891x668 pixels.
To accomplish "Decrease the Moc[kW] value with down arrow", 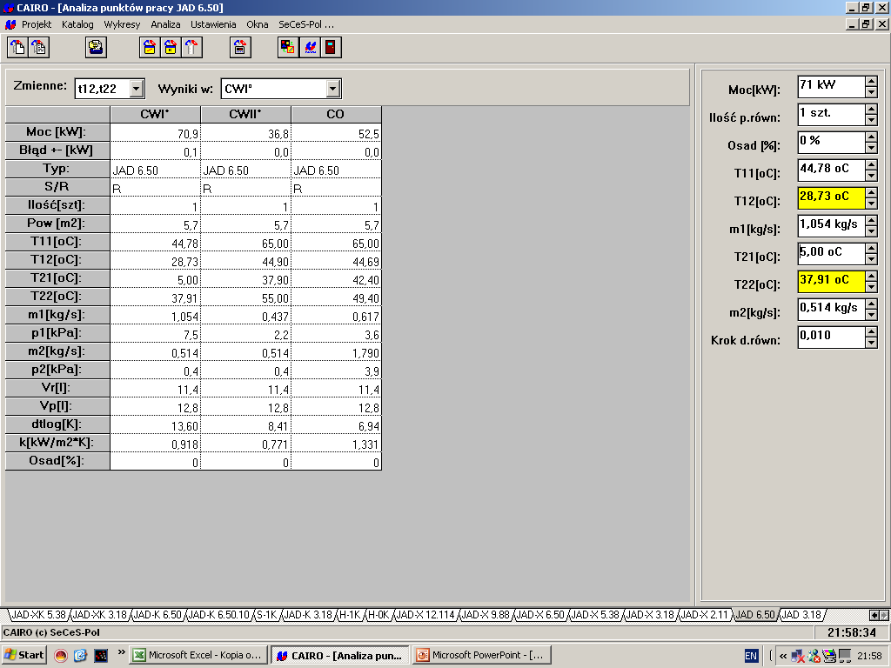I will click(871, 92).
